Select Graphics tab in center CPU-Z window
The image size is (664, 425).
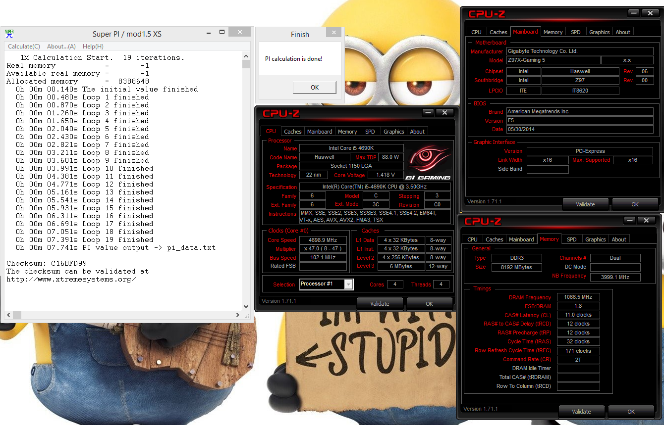click(x=394, y=132)
